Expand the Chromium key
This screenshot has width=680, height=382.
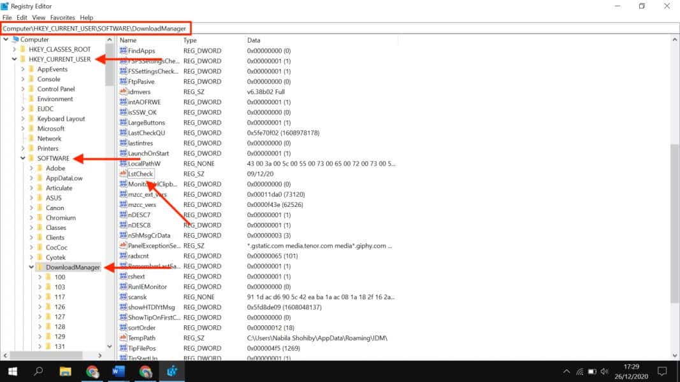(x=31, y=218)
